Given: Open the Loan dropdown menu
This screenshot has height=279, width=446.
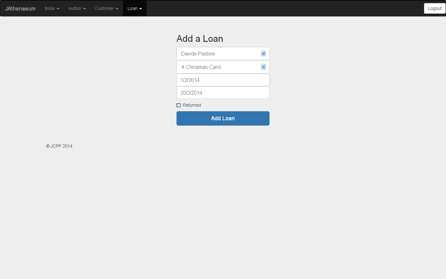Looking at the screenshot, I should 134,8.
